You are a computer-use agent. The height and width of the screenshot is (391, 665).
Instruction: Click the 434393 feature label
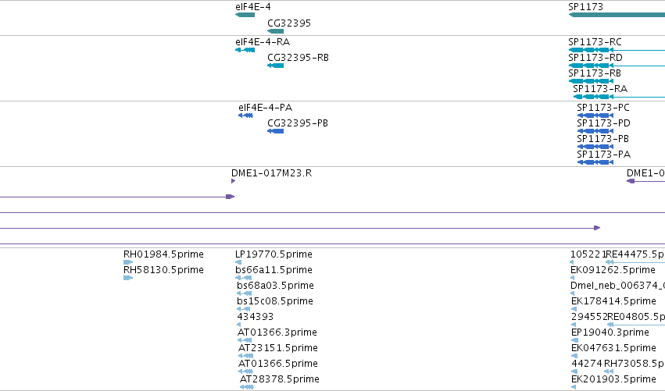coord(256,317)
